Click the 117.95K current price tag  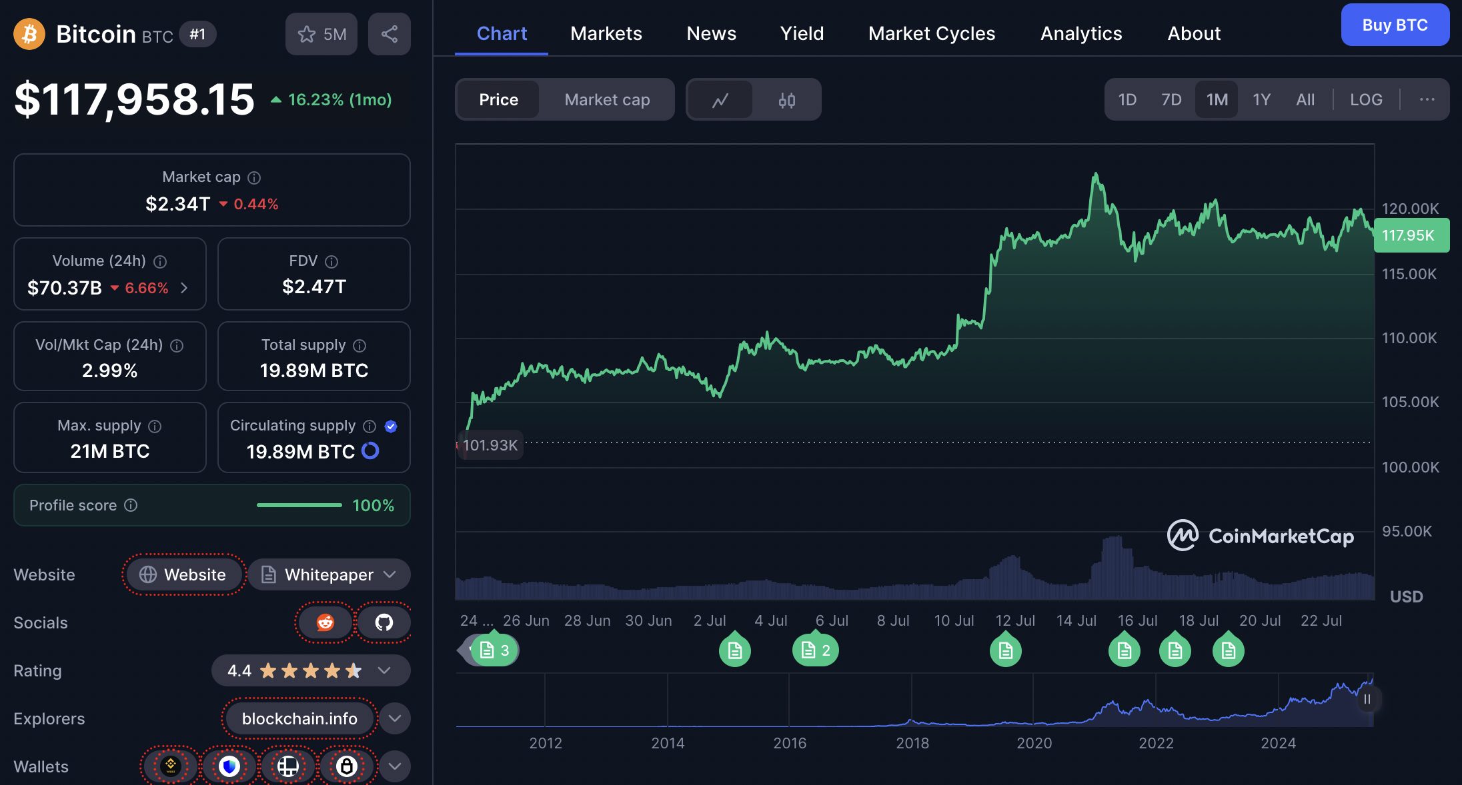(x=1411, y=235)
